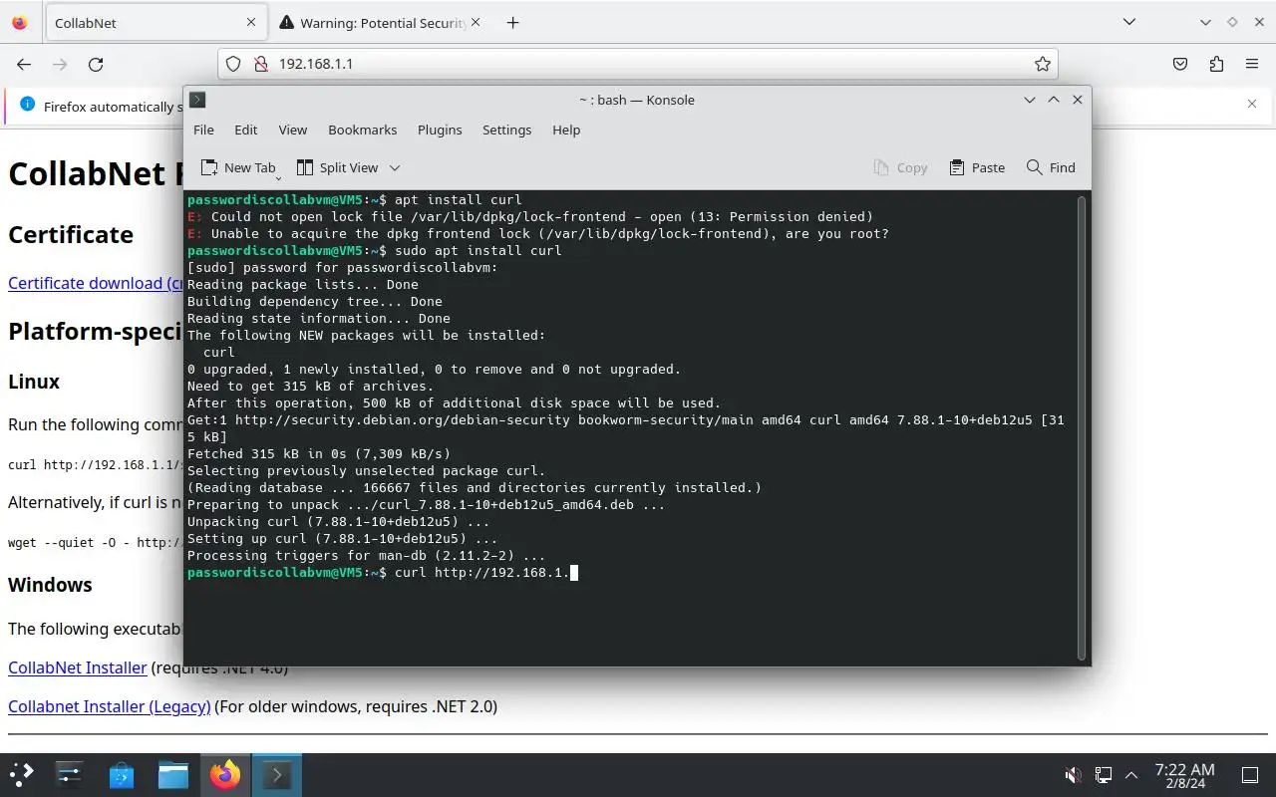Click the Konsole window terminal icon
Screen dimensions: 1276x797
pyautogui.click(x=197, y=100)
